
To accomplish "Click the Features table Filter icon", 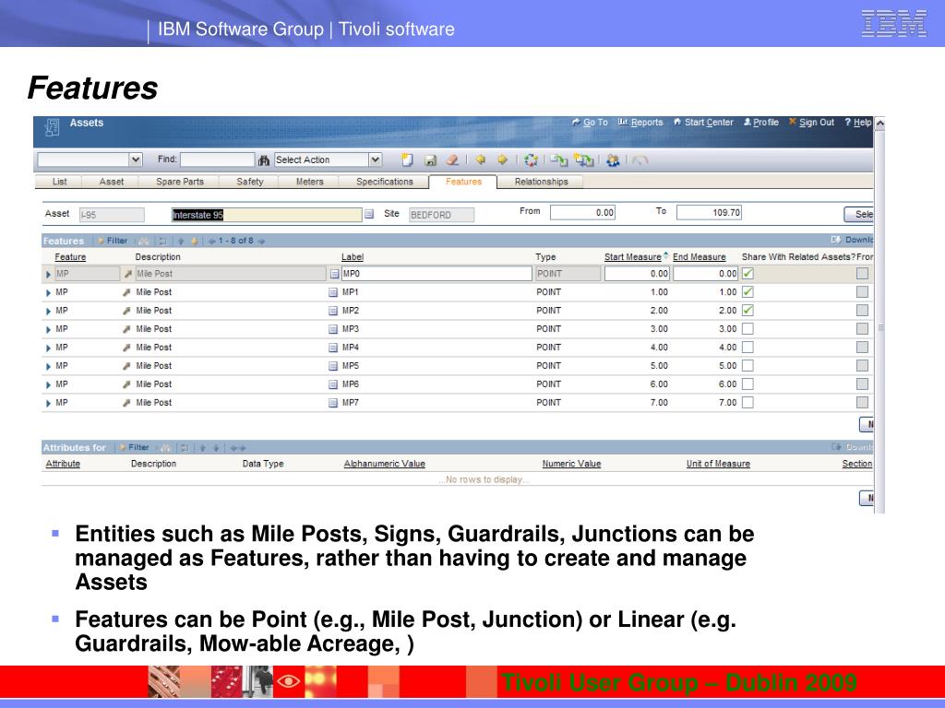I will [x=102, y=241].
